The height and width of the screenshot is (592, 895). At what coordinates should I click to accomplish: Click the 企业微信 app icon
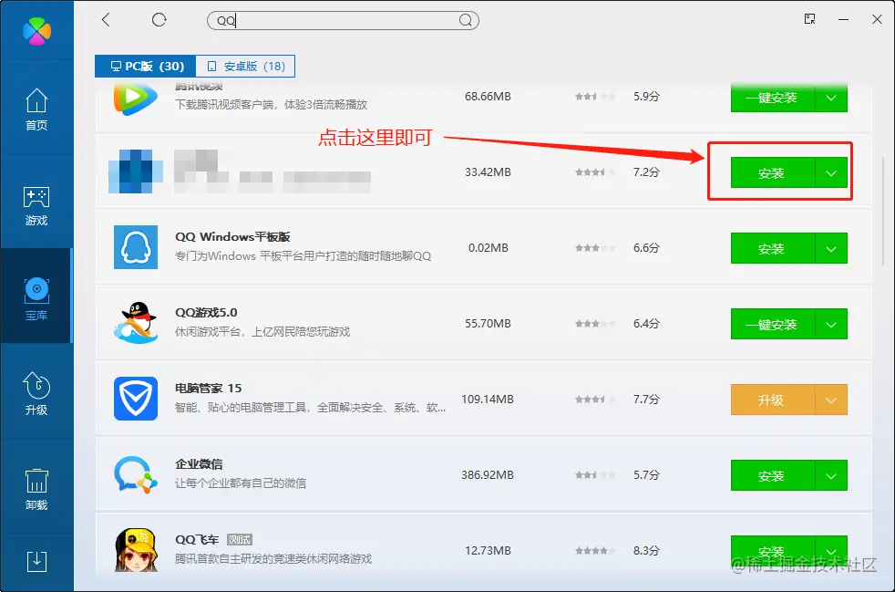(135, 474)
